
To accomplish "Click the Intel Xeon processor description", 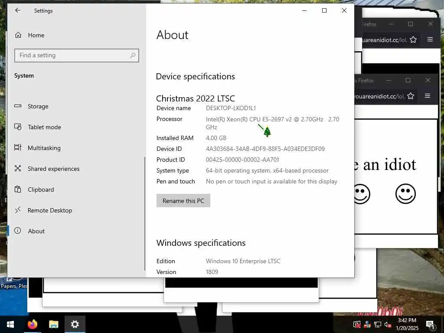I will pos(272,123).
